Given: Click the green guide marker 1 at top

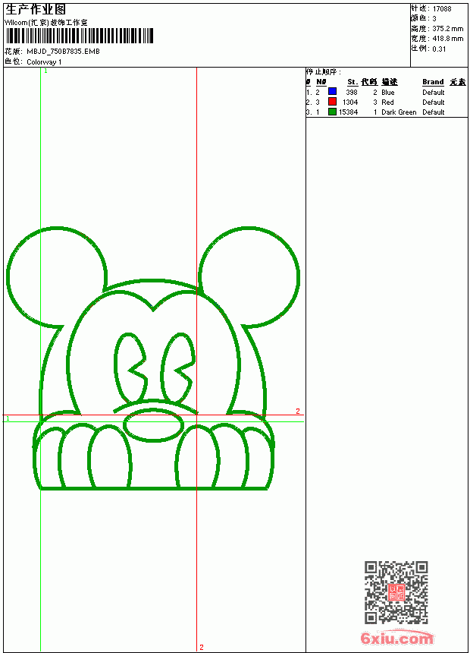Looking at the screenshot, I should point(45,71).
